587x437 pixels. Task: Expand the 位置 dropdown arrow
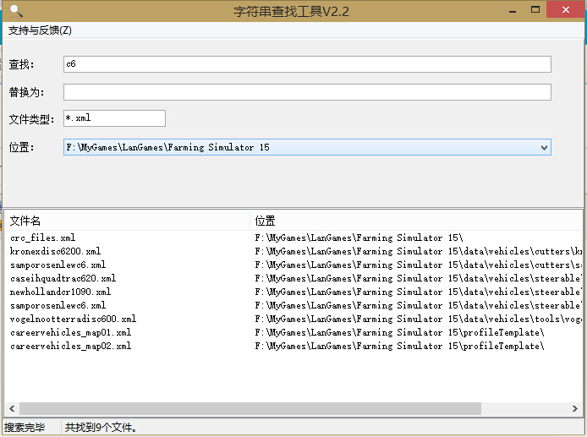pos(544,147)
